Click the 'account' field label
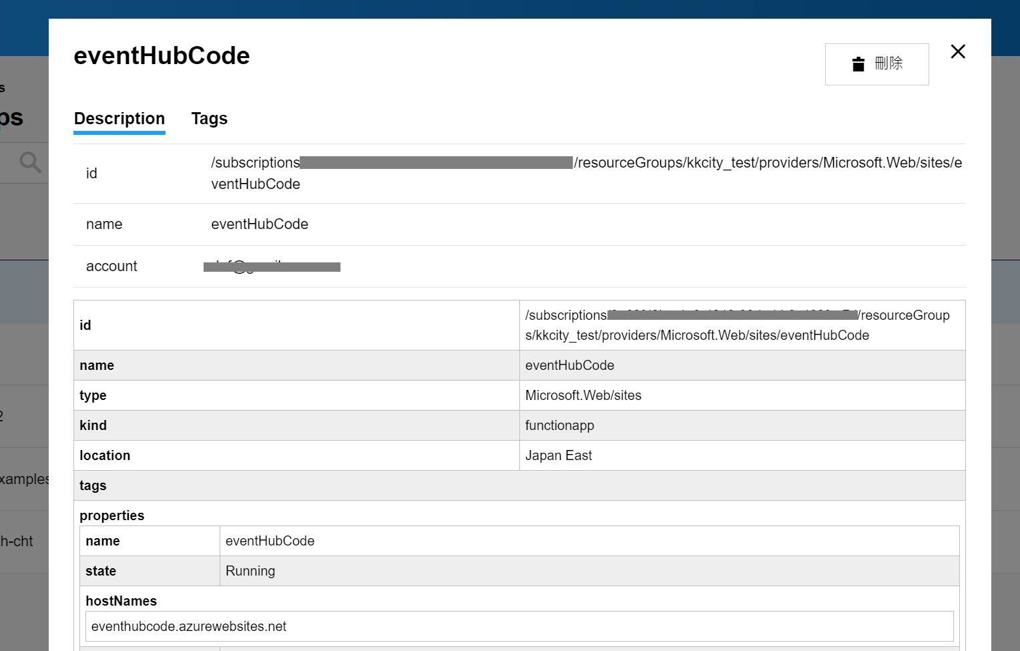Screen dimensions: 1020x651 (x=111, y=266)
